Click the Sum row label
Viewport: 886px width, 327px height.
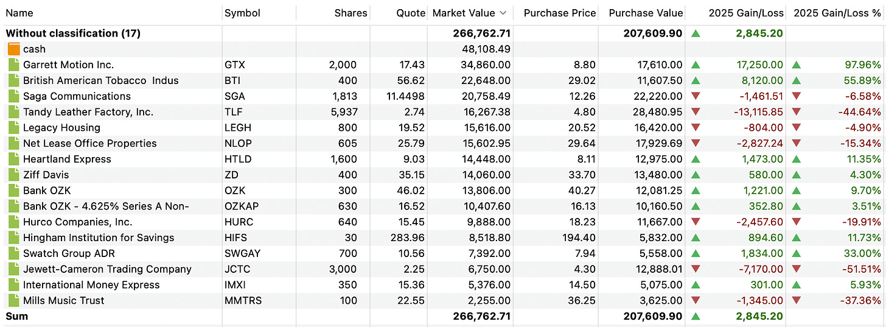17,316
